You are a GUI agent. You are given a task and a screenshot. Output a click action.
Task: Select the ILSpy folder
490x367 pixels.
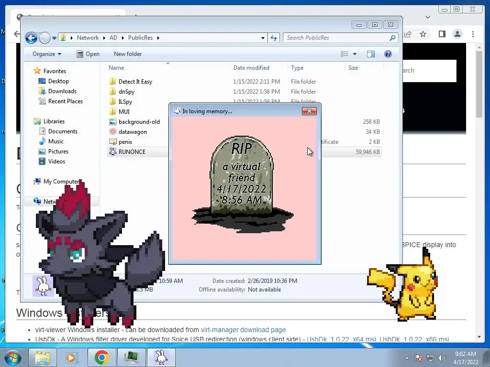125,102
